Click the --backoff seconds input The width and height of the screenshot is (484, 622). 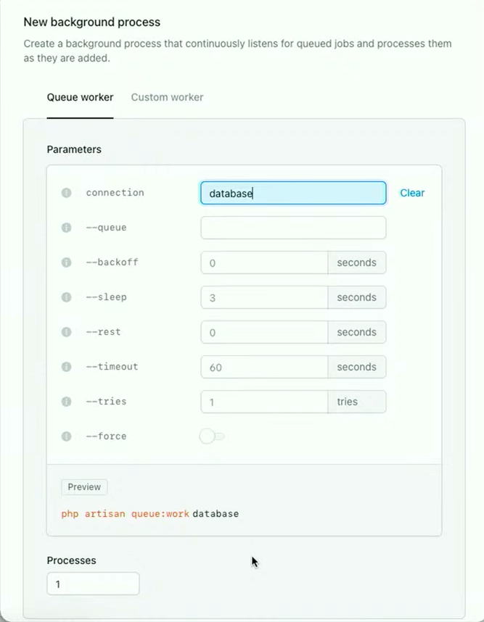[264, 262]
